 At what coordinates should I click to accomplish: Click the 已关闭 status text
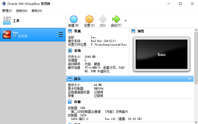22,36
